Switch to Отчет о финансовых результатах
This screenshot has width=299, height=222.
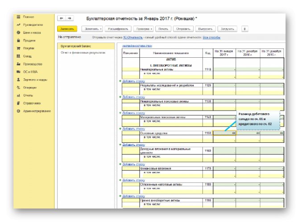pos(83,52)
